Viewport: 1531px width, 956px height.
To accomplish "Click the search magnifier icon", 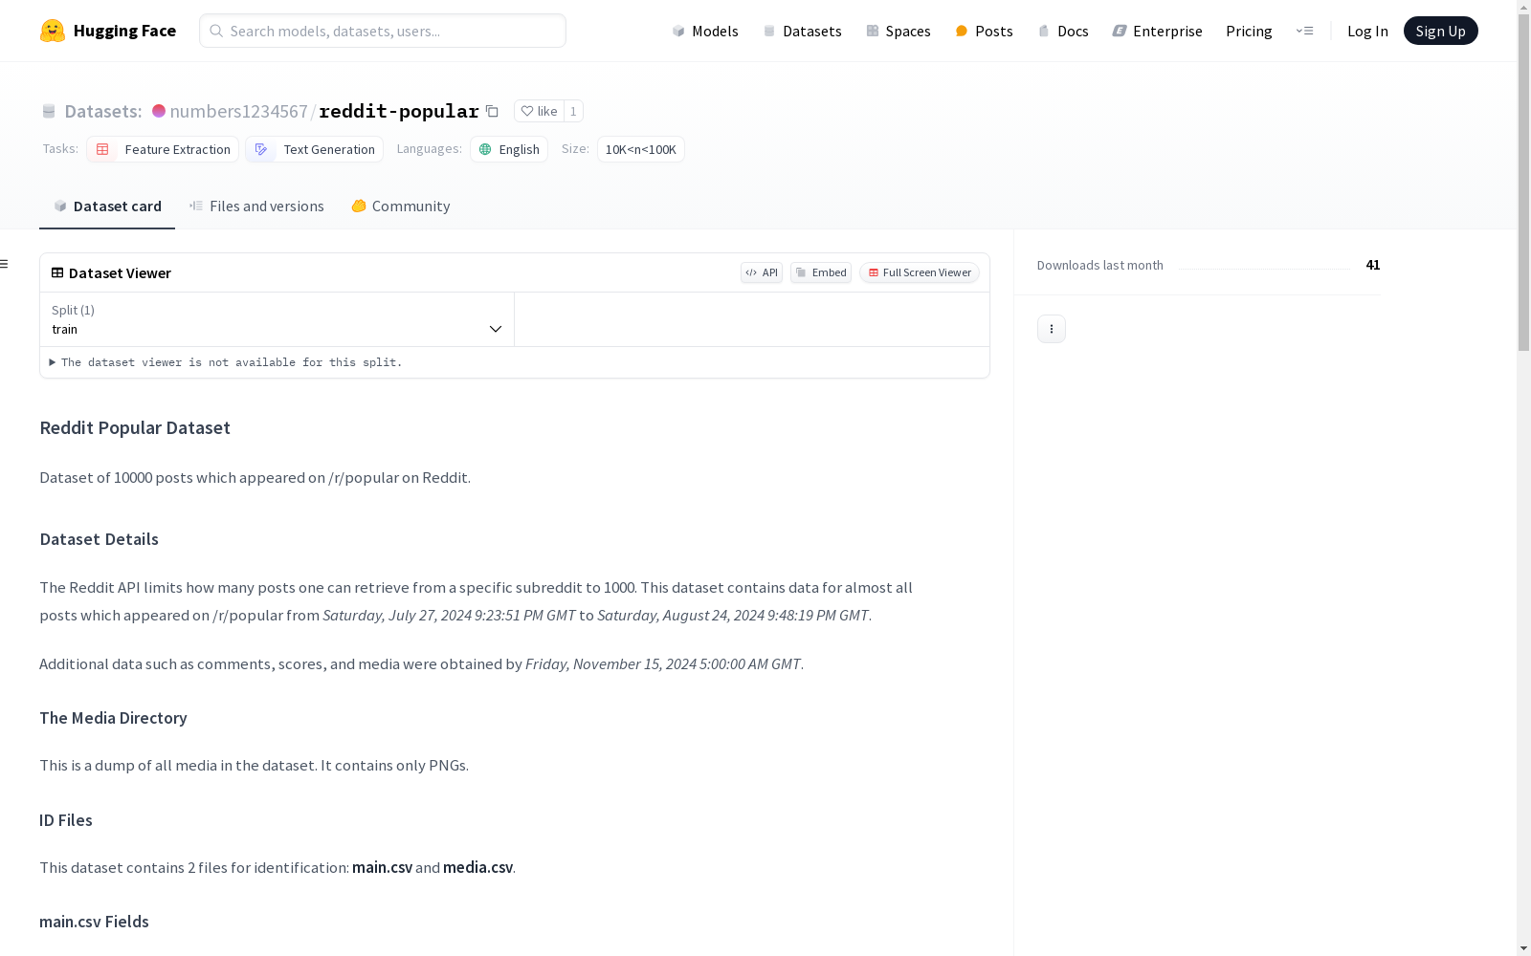I will (x=216, y=31).
